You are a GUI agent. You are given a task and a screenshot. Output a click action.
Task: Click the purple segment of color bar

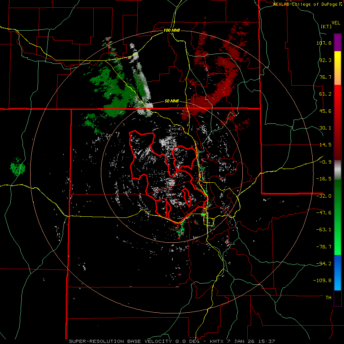point(338,42)
